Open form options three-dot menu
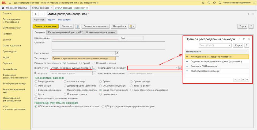The height and width of the screenshot is (130, 257). pyautogui.click(x=248, y=14)
